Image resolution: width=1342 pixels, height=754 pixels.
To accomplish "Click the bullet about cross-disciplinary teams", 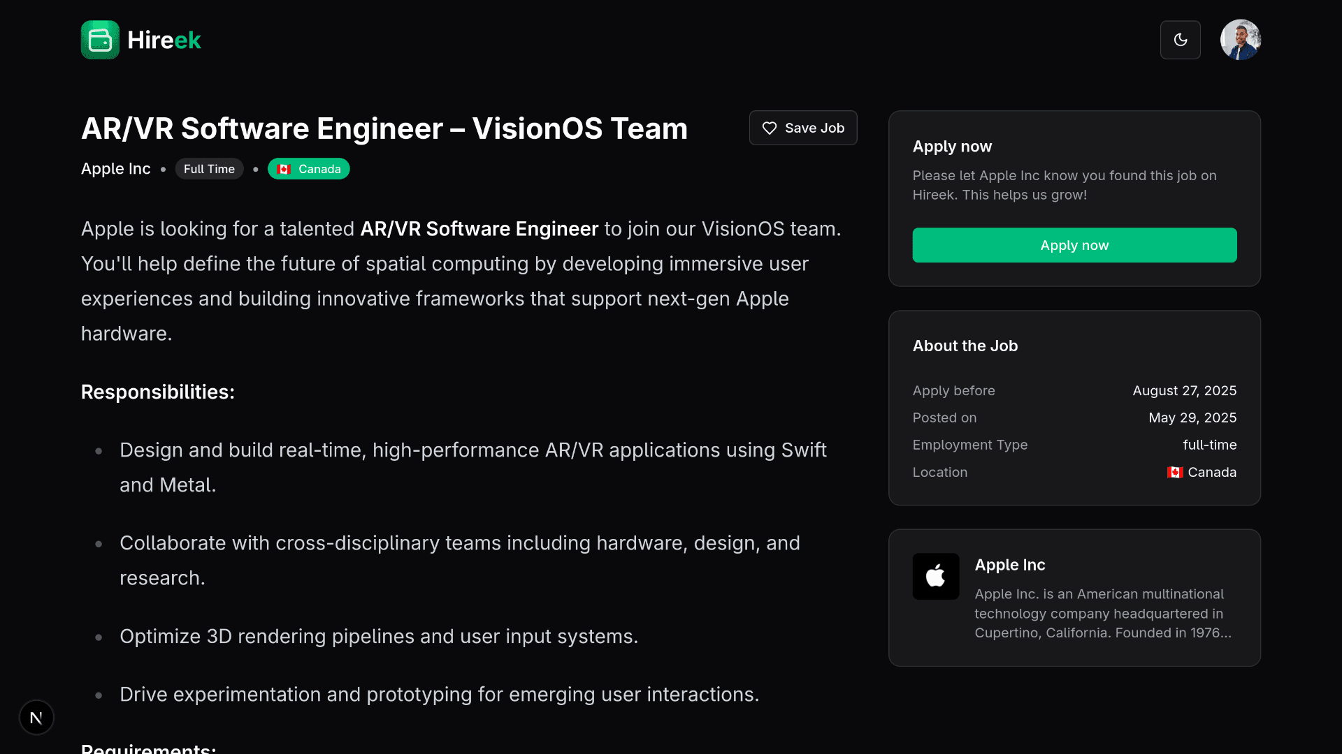I will click(x=460, y=561).
